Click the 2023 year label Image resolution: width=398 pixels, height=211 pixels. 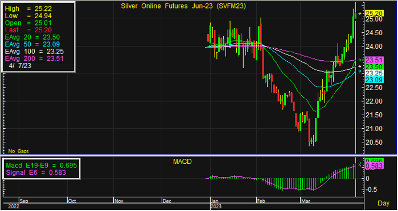click(216, 207)
